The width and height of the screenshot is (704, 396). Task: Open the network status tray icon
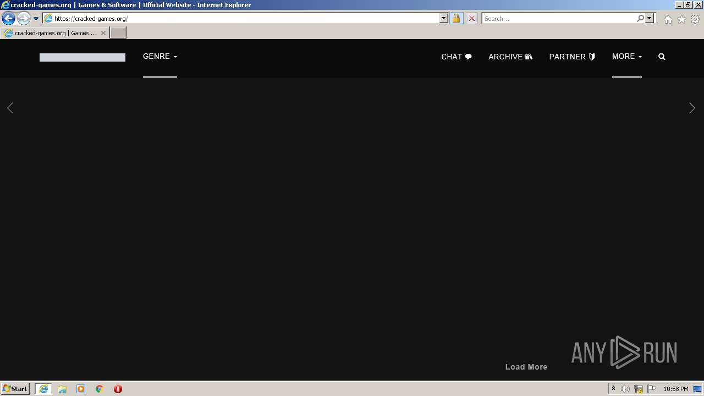point(639,389)
